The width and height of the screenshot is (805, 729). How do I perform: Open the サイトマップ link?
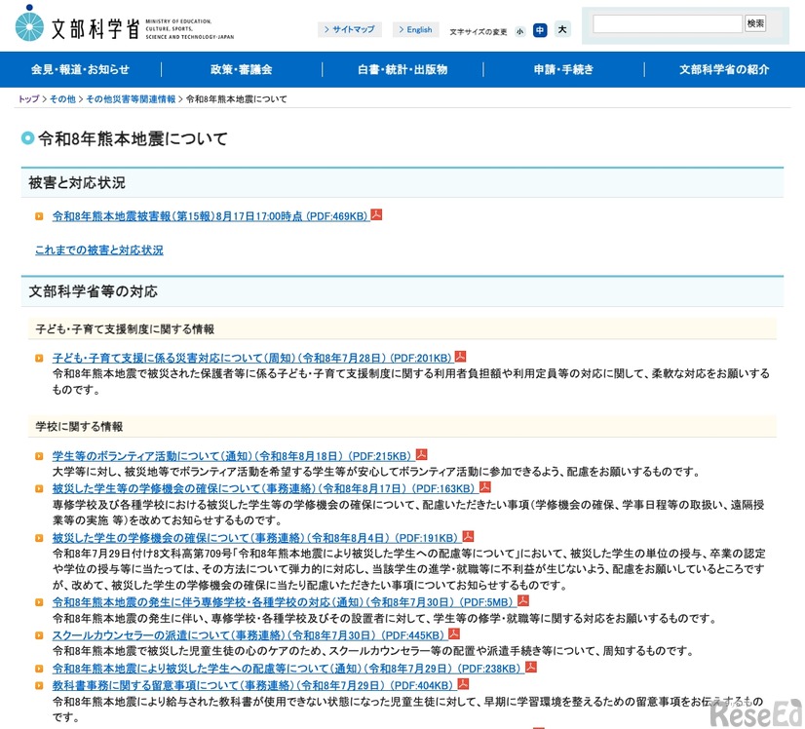(x=350, y=30)
